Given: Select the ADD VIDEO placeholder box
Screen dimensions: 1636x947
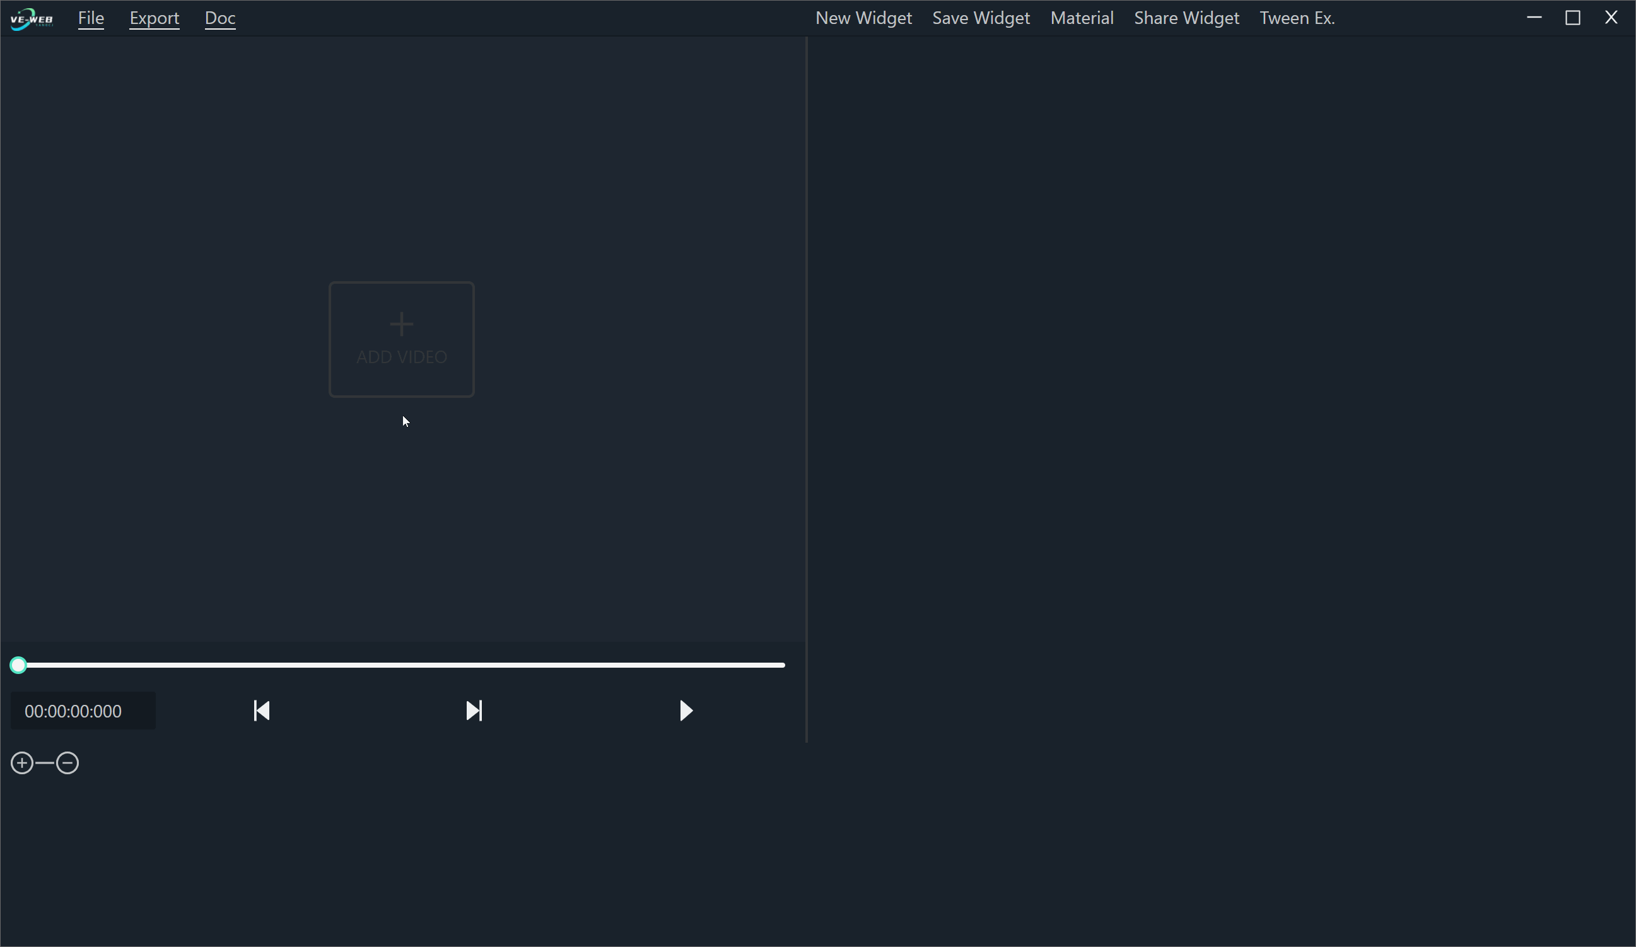Looking at the screenshot, I should tap(401, 339).
